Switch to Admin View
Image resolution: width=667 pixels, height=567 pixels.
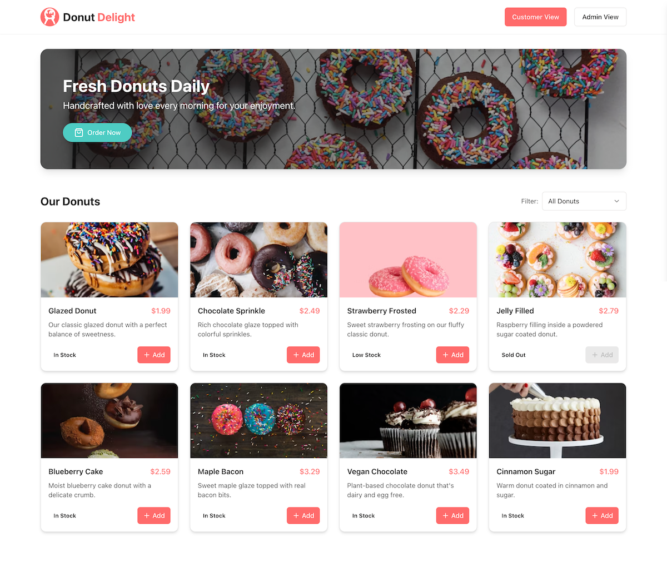(x=600, y=17)
